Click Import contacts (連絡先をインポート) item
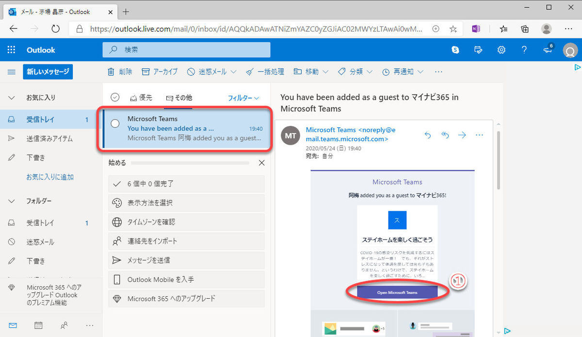This screenshot has width=582, height=337. tap(186, 241)
